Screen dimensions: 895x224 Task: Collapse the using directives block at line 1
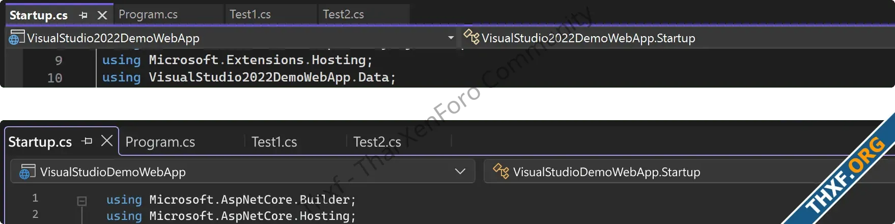(81, 201)
